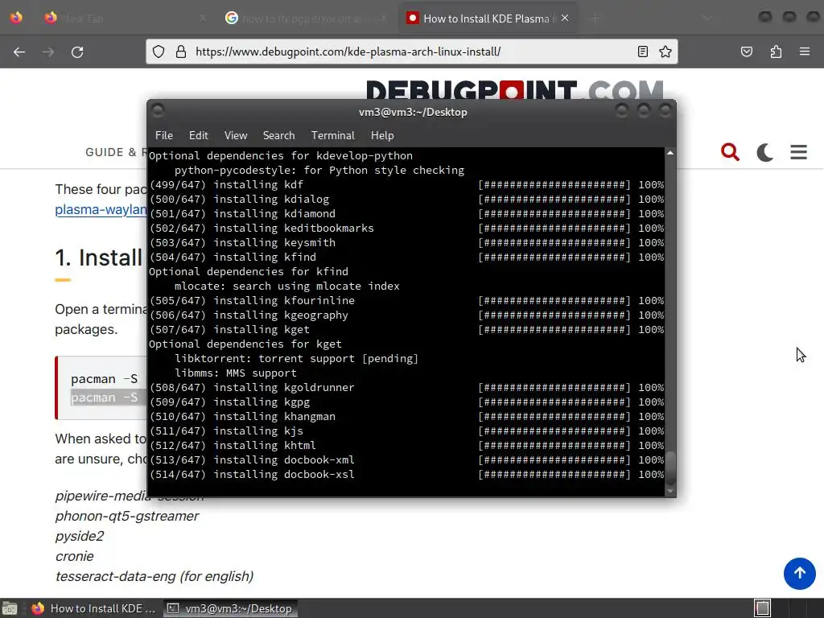Click the 'phonon-qt5-gstreamer' text
Viewport: 824px width, 618px height.
point(126,516)
